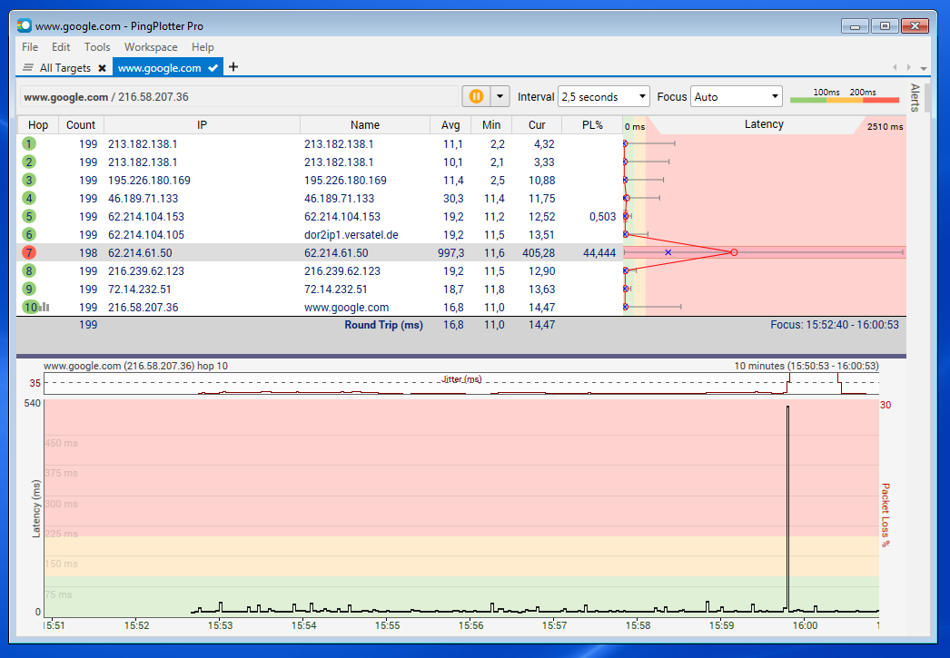Click hop 1 green circle

click(29, 143)
